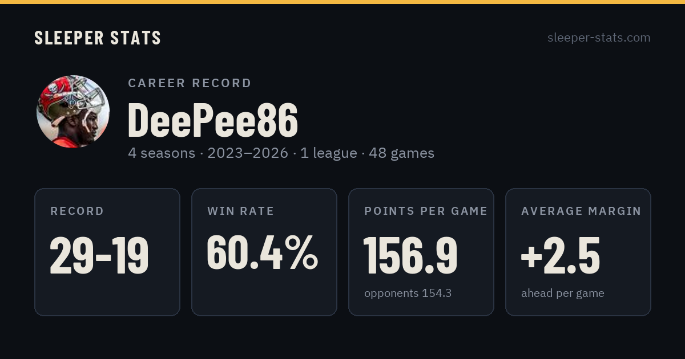Open the POINTS PER GAME card

tap(421, 252)
